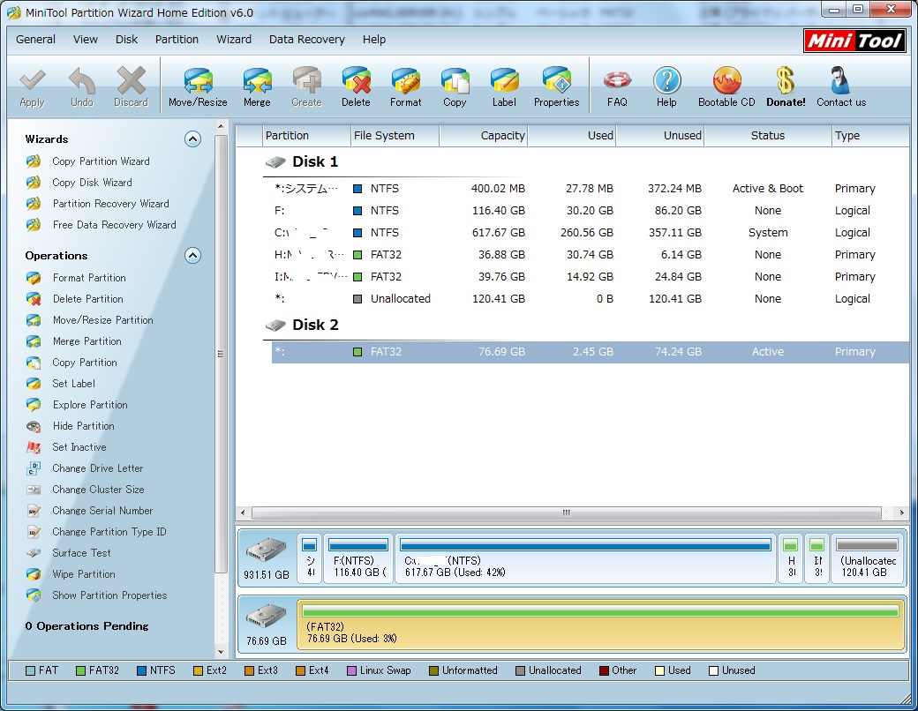
Task: Sort by Capacity column header
Action: tap(484, 135)
